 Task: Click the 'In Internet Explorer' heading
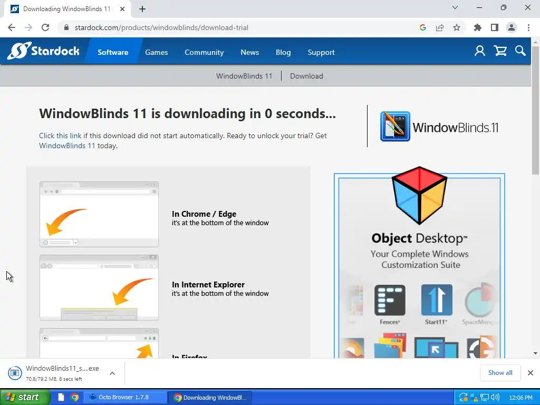click(x=208, y=284)
